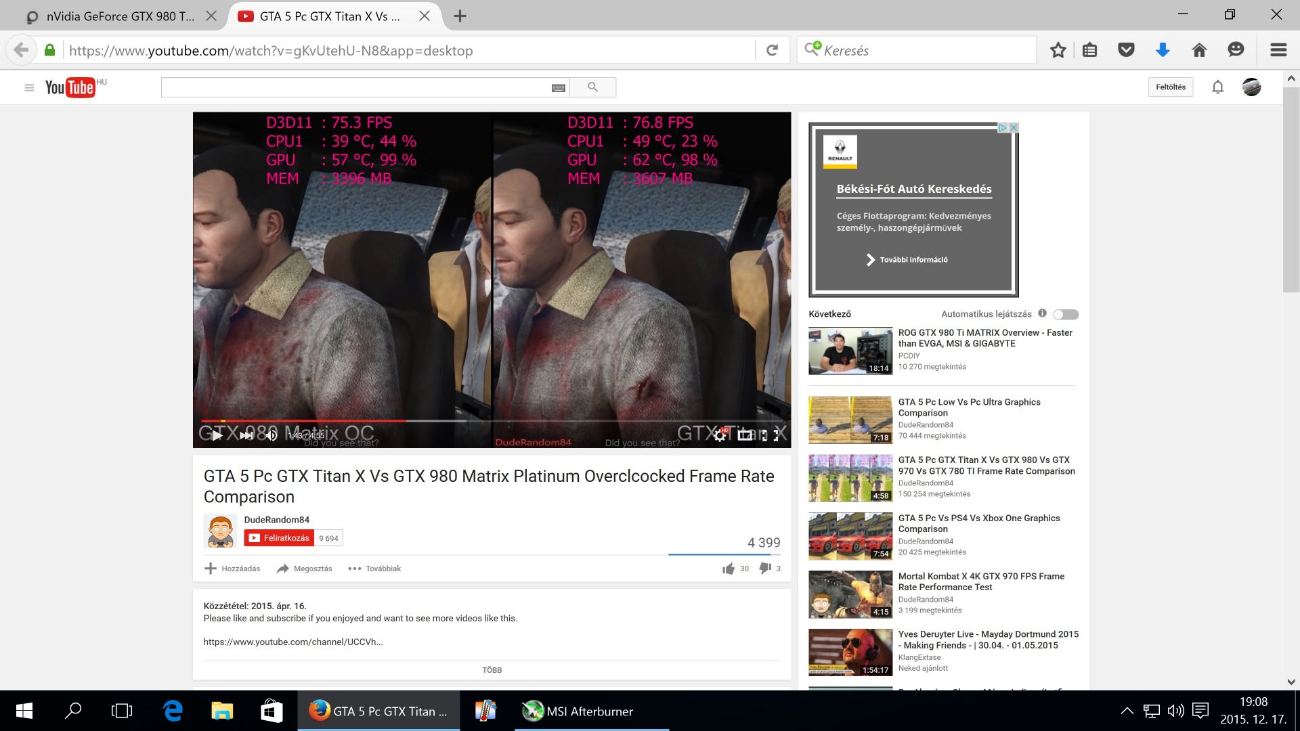Open the Továbbiak more options menu

click(374, 569)
